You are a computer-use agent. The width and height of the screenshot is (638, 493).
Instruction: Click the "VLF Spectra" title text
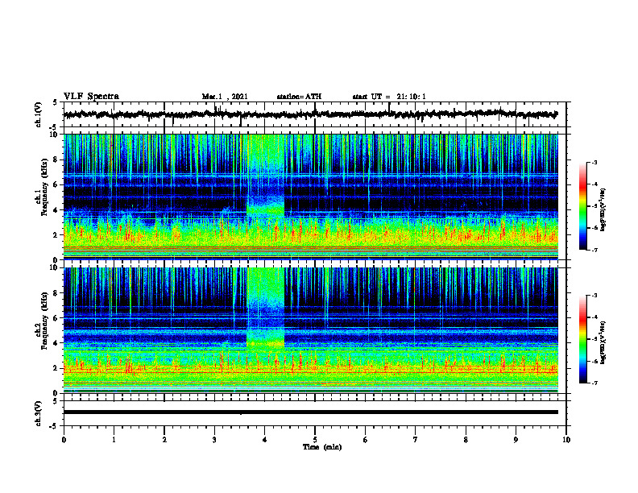(x=91, y=97)
